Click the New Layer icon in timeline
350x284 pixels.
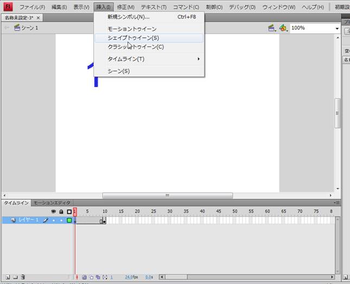7,277
